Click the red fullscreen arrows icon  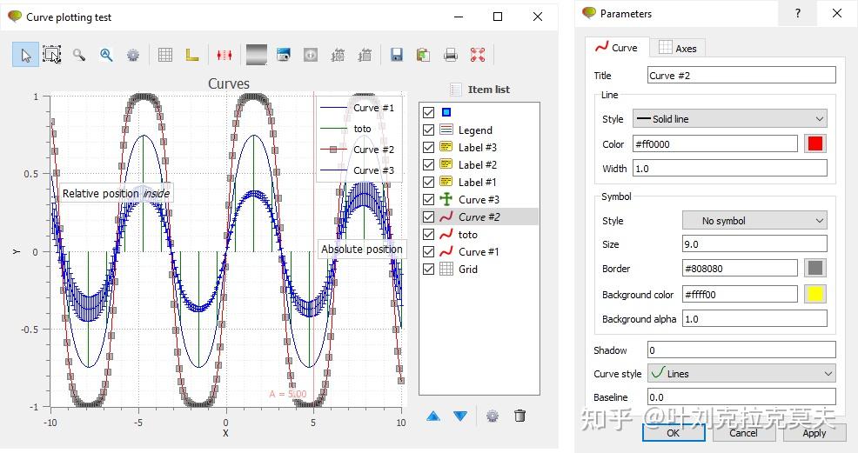tap(478, 55)
